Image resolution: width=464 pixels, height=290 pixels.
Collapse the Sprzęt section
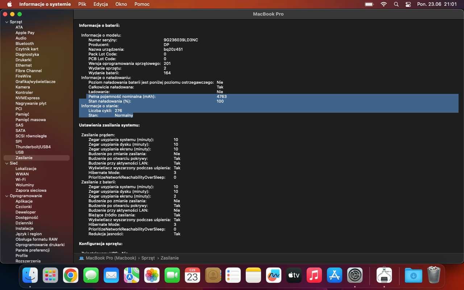coord(6,22)
